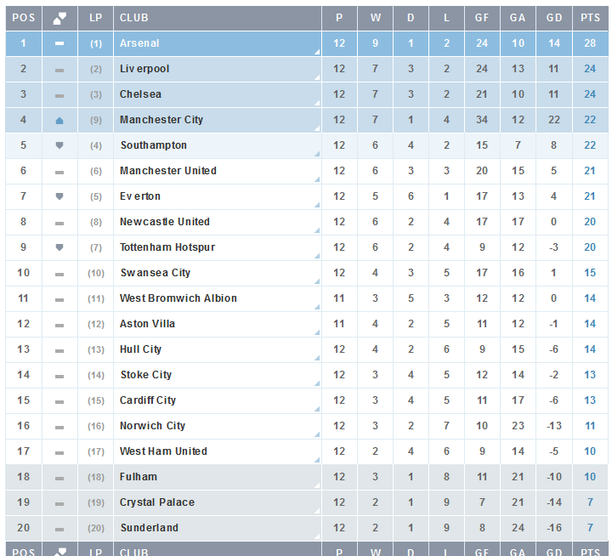Sort table by PTS column header
This screenshot has width=612, height=556.
pos(590,18)
